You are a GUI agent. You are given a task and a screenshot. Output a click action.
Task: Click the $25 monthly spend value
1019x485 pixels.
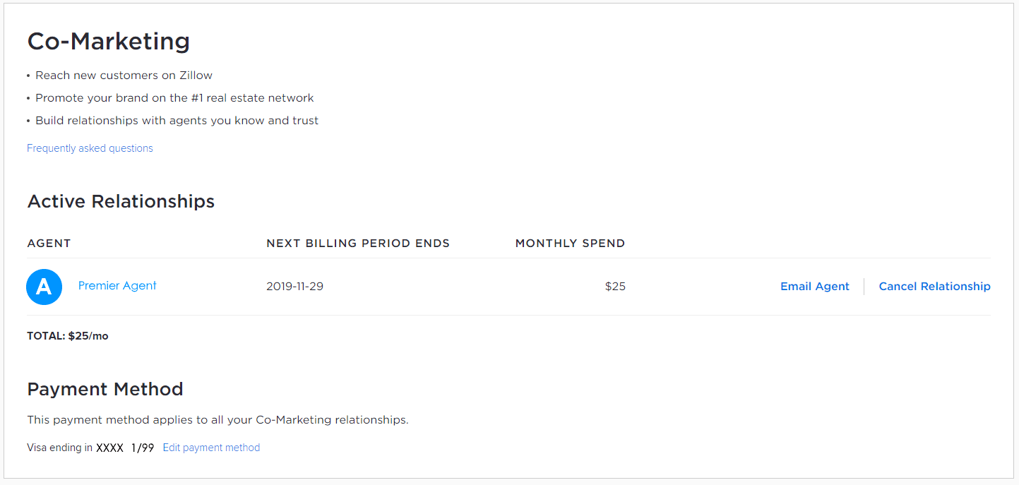click(x=614, y=286)
